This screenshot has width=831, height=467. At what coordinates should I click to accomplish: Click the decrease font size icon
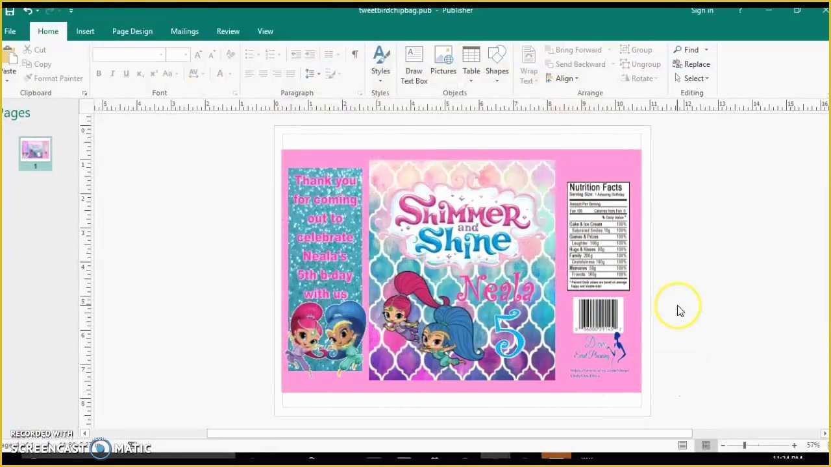212,55
